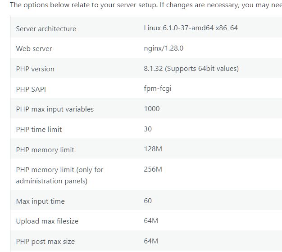Click the fpm-fcgi value
The width and height of the screenshot is (282, 252).
[158, 89]
